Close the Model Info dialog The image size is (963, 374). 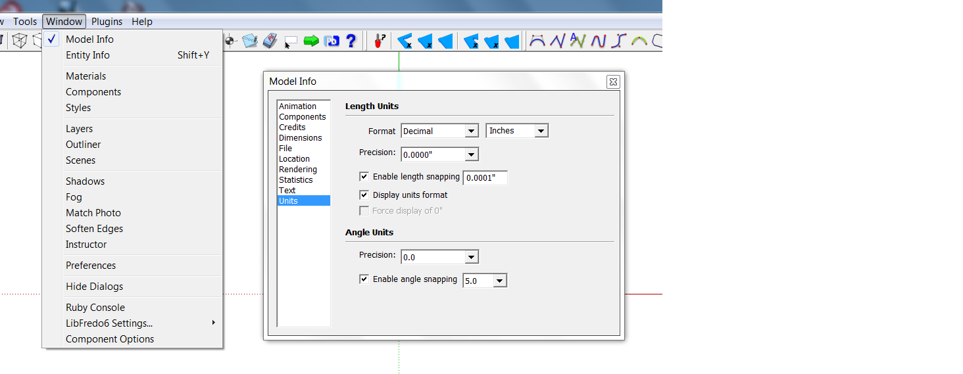click(x=612, y=82)
